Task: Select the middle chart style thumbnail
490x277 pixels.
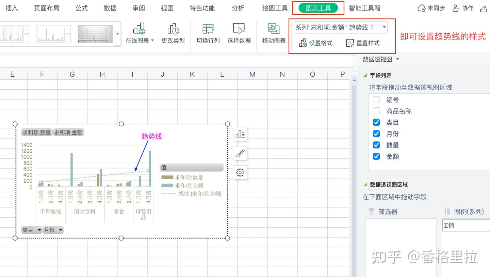Action: pos(53,34)
